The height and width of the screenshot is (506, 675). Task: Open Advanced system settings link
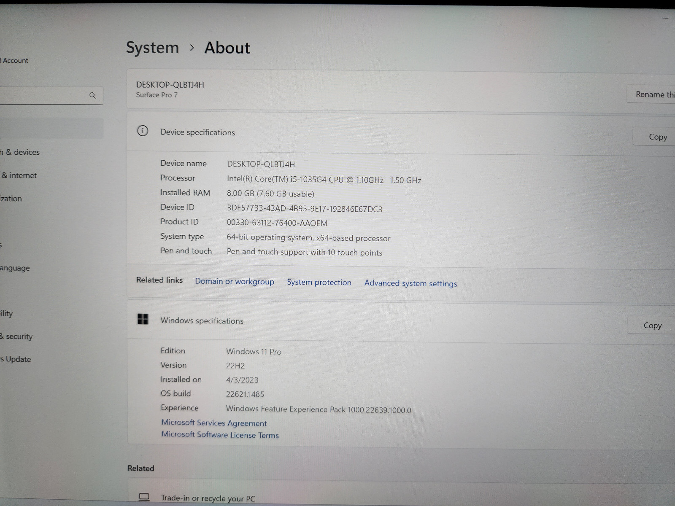410,283
